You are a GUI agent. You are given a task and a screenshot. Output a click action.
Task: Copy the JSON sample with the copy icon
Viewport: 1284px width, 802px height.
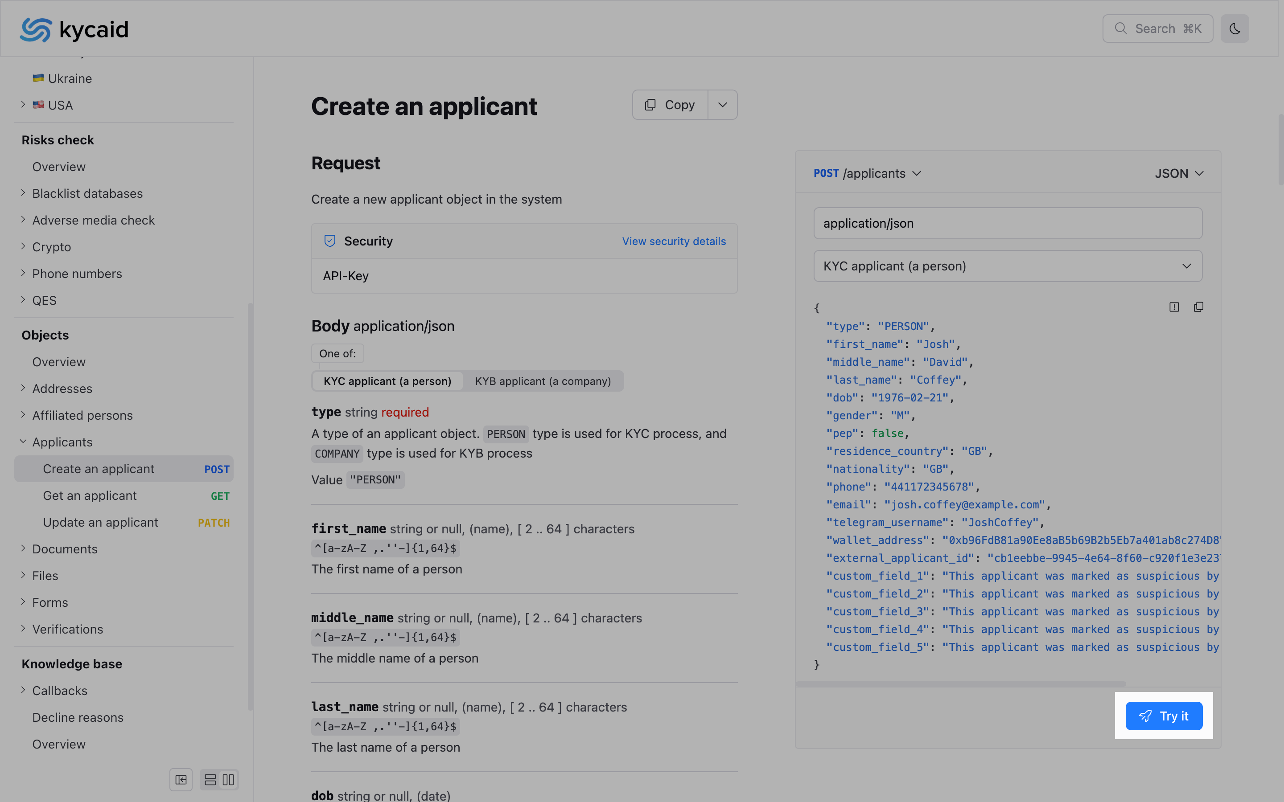coord(1198,307)
